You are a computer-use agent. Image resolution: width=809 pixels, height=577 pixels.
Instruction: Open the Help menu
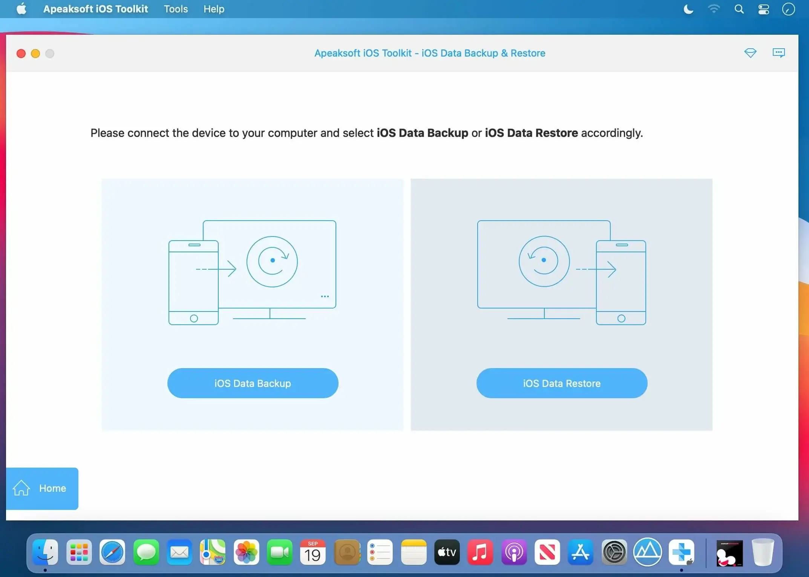pyautogui.click(x=214, y=9)
